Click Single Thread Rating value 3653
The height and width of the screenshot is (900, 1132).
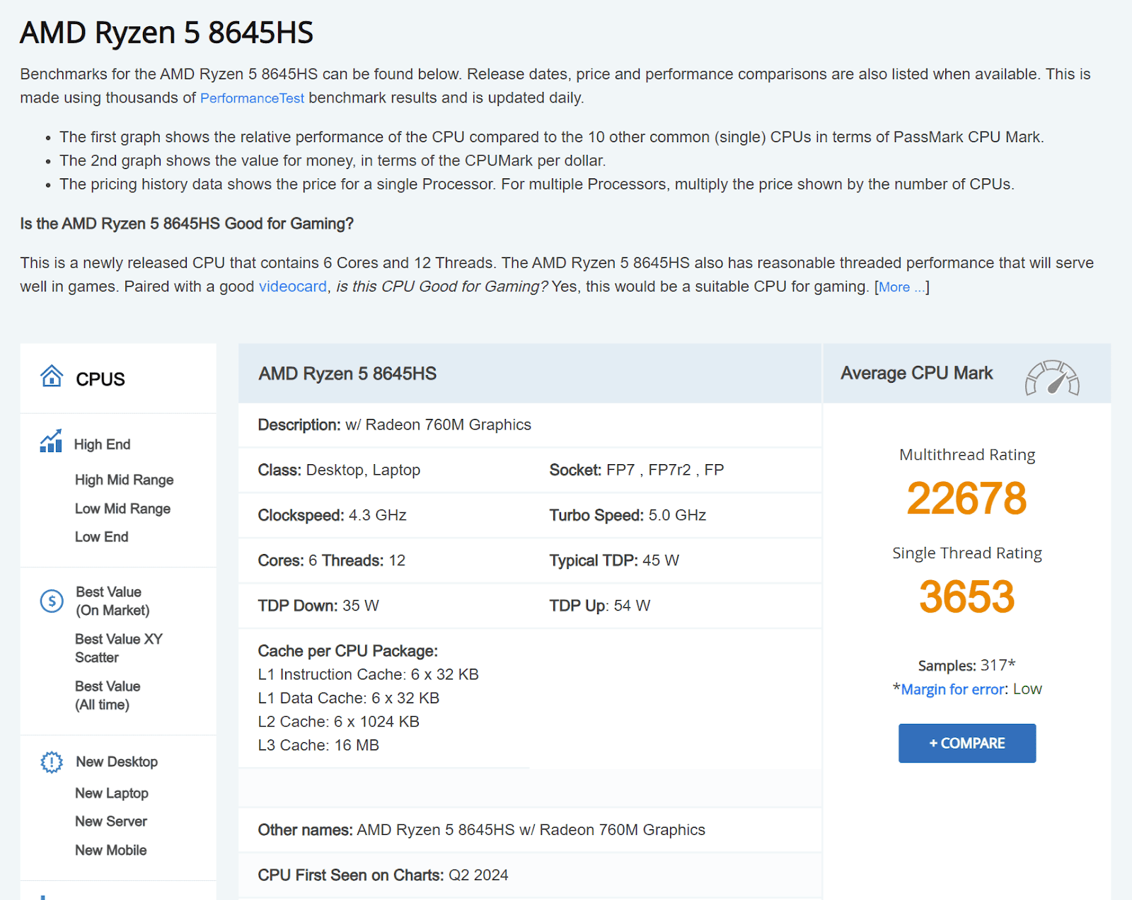tap(966, 596)
